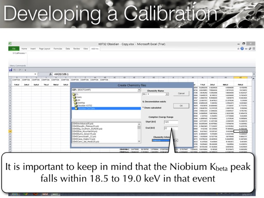
Task: Click the Desktop folder in directory tree
Action: point(82,102)
